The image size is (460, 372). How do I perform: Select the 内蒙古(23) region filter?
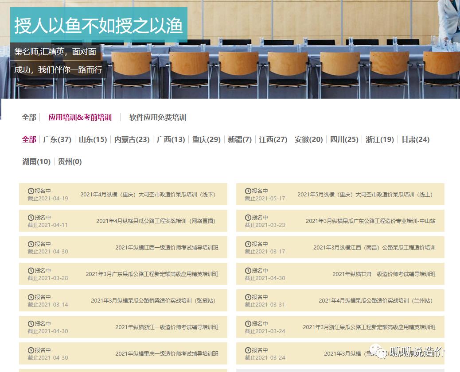click(x=132, y=139)
